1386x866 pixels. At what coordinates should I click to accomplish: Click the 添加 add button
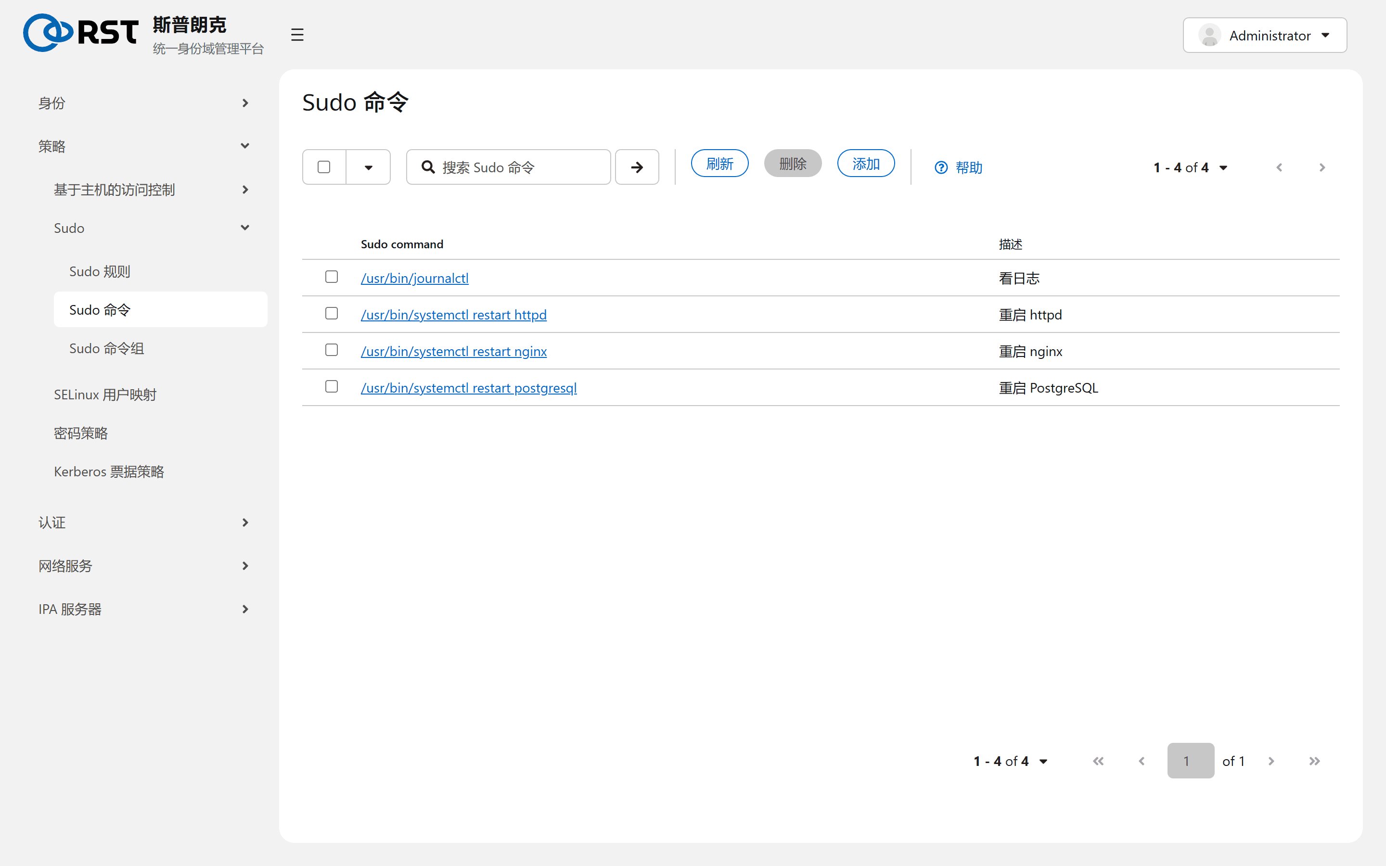pyautogui.click(x=866, y=164)
